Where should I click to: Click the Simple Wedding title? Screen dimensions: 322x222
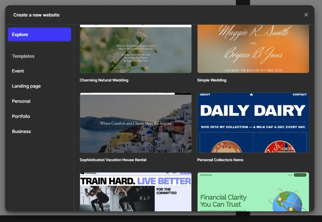[212, 80]
